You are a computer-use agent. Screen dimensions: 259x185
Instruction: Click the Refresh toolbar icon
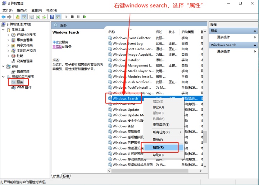[x=38, y=17]
